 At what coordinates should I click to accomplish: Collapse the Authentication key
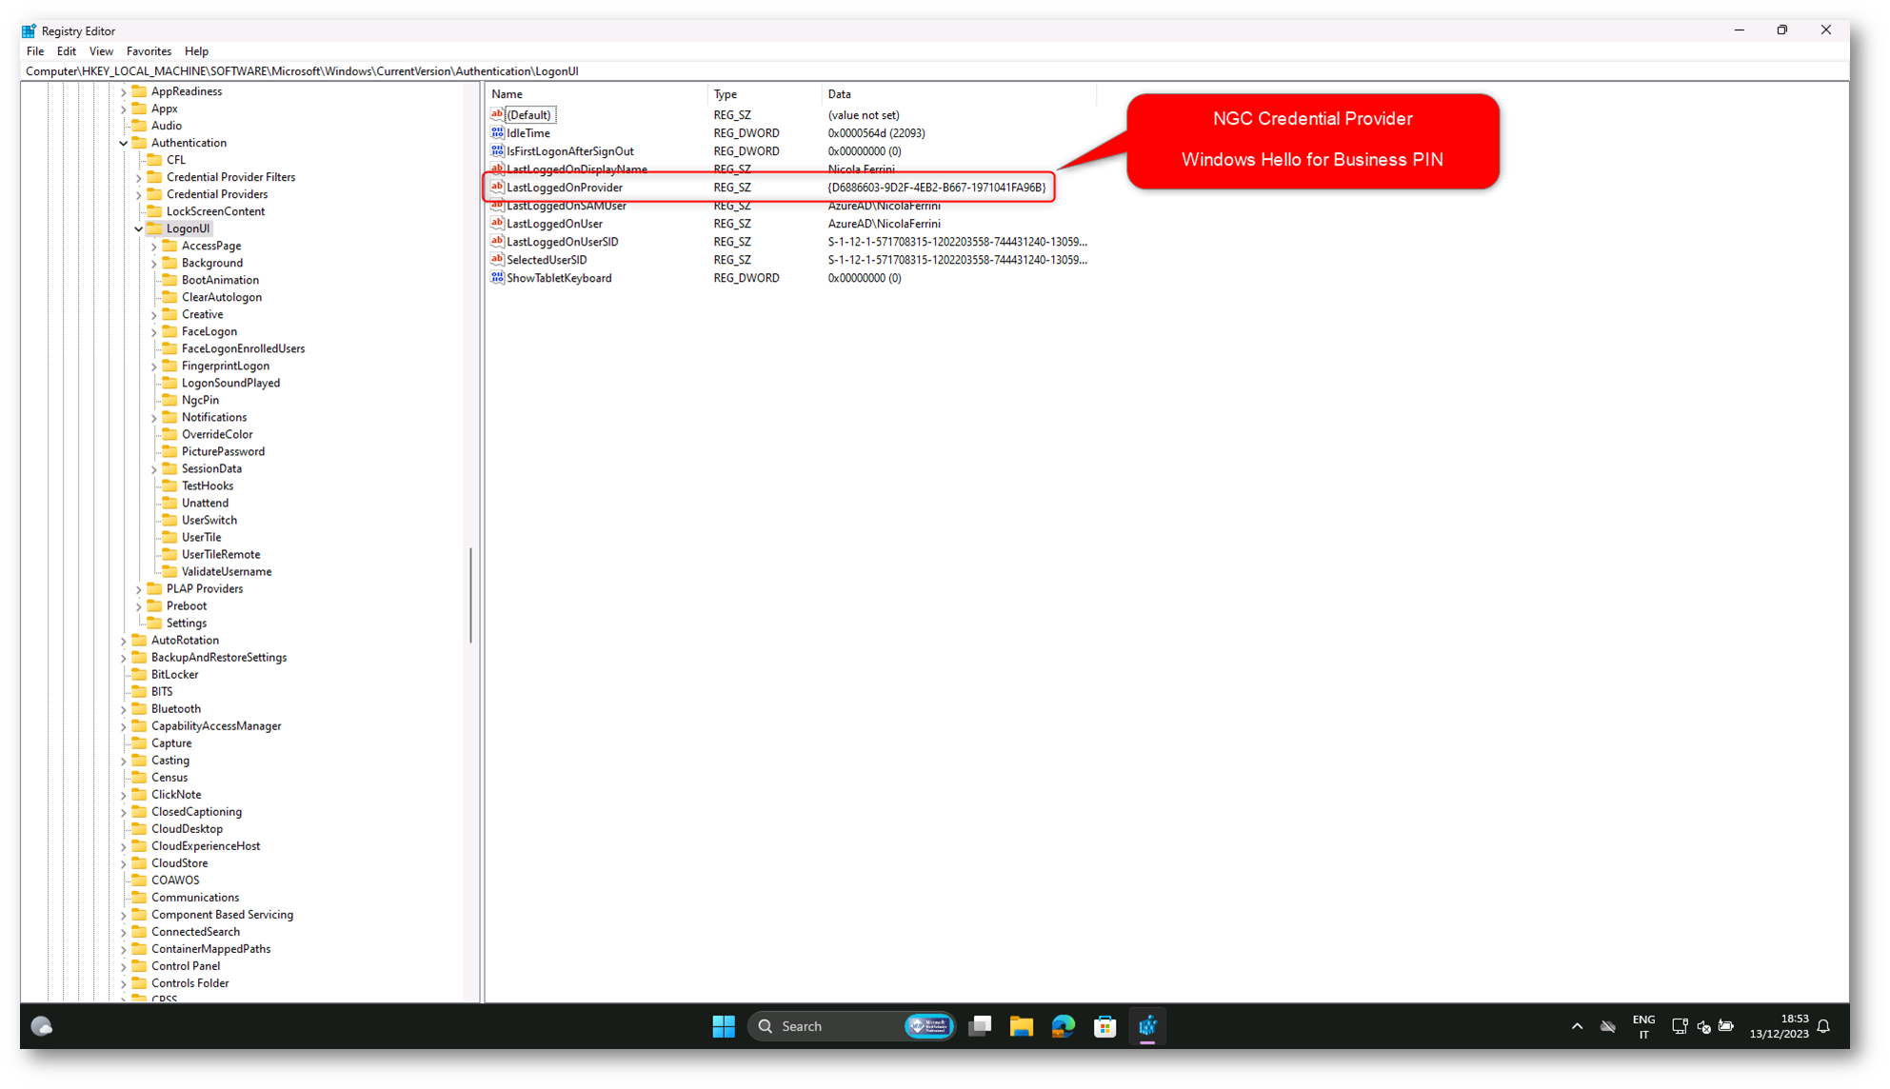(x=124, y=143)
